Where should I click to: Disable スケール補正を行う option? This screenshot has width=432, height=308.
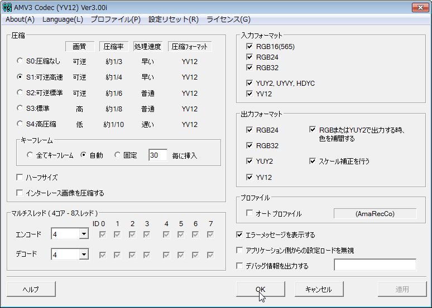point(313,162)
